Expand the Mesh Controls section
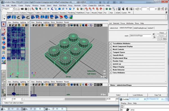The image size is (169, 111). click(111, 49)
